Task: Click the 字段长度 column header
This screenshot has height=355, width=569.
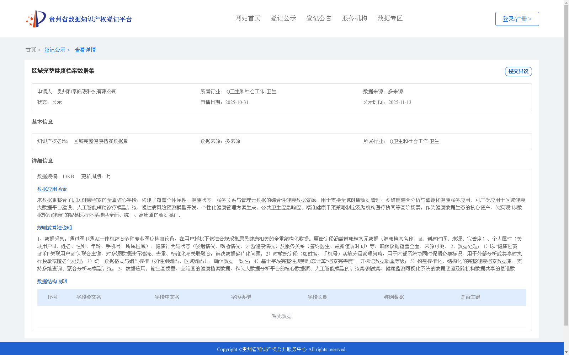Action: coord(318,297)
